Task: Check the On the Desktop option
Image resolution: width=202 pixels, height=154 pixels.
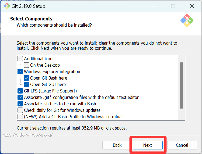Action: point(26,65)
